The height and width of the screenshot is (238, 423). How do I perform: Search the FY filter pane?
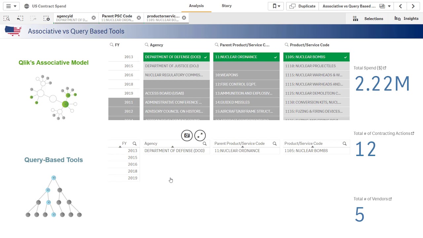112,45
